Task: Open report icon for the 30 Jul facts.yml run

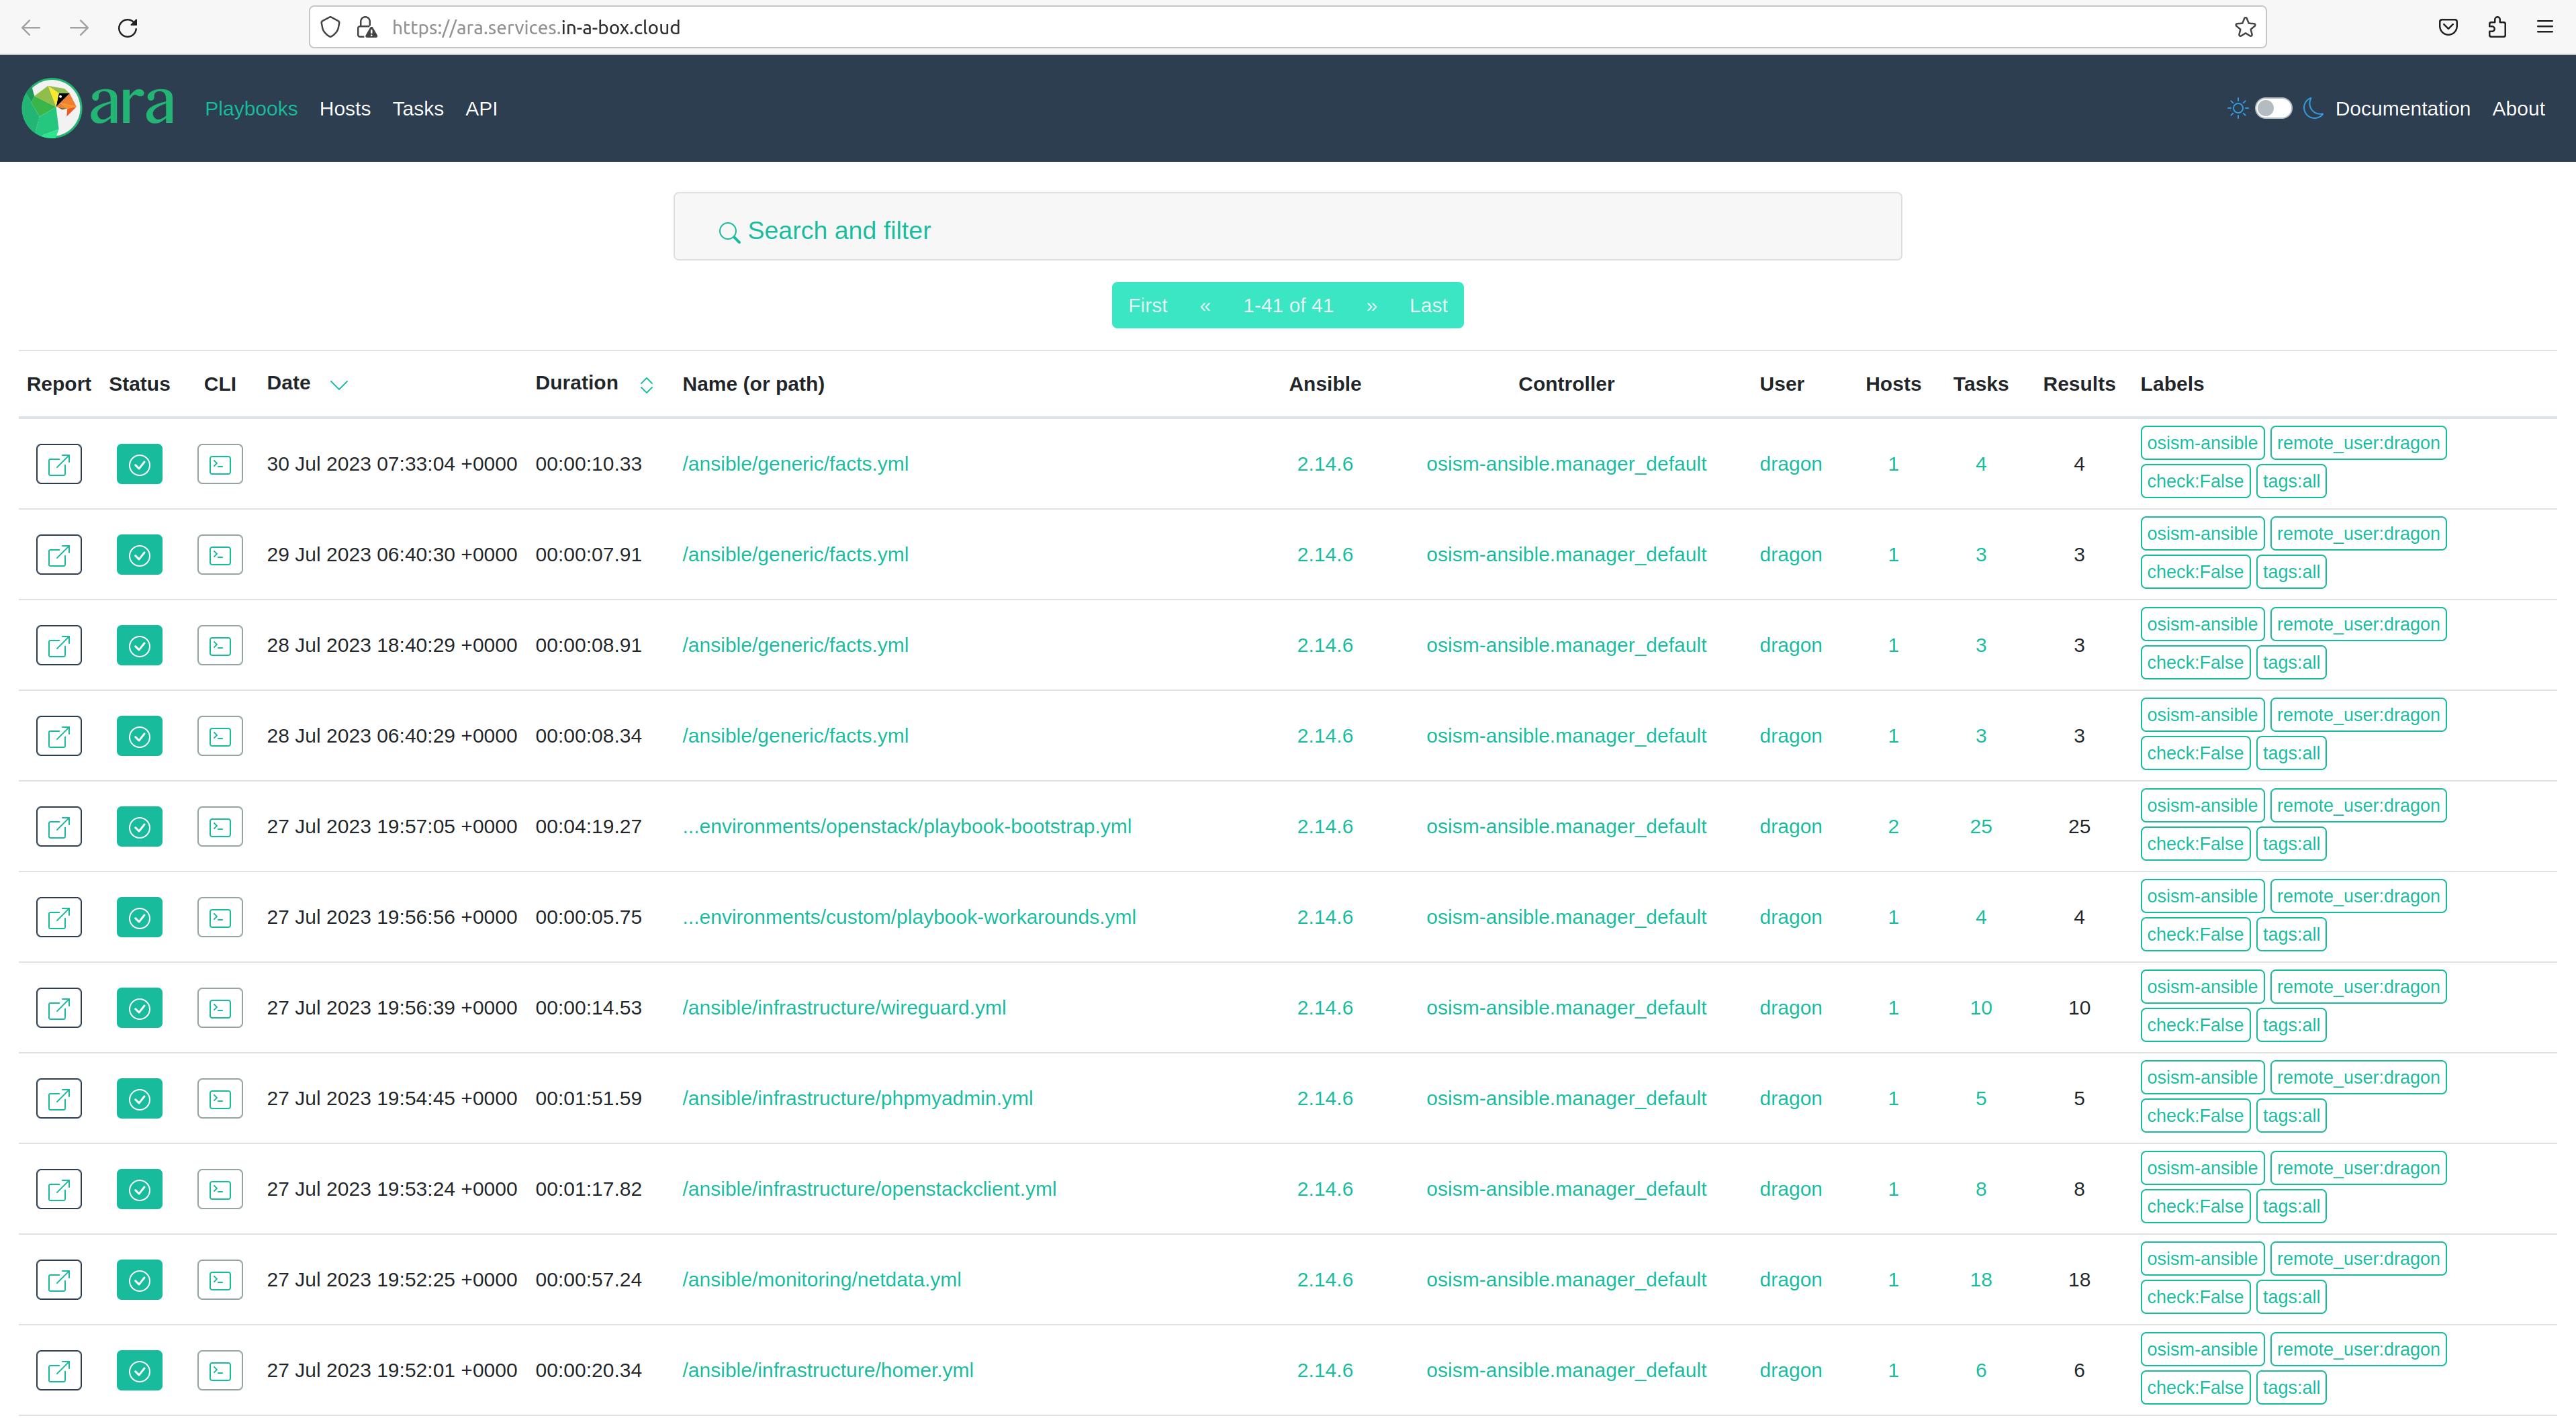Action: (x=59, y=464)
